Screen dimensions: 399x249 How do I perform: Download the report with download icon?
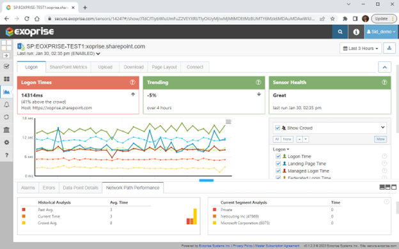[x=389, y=48]
